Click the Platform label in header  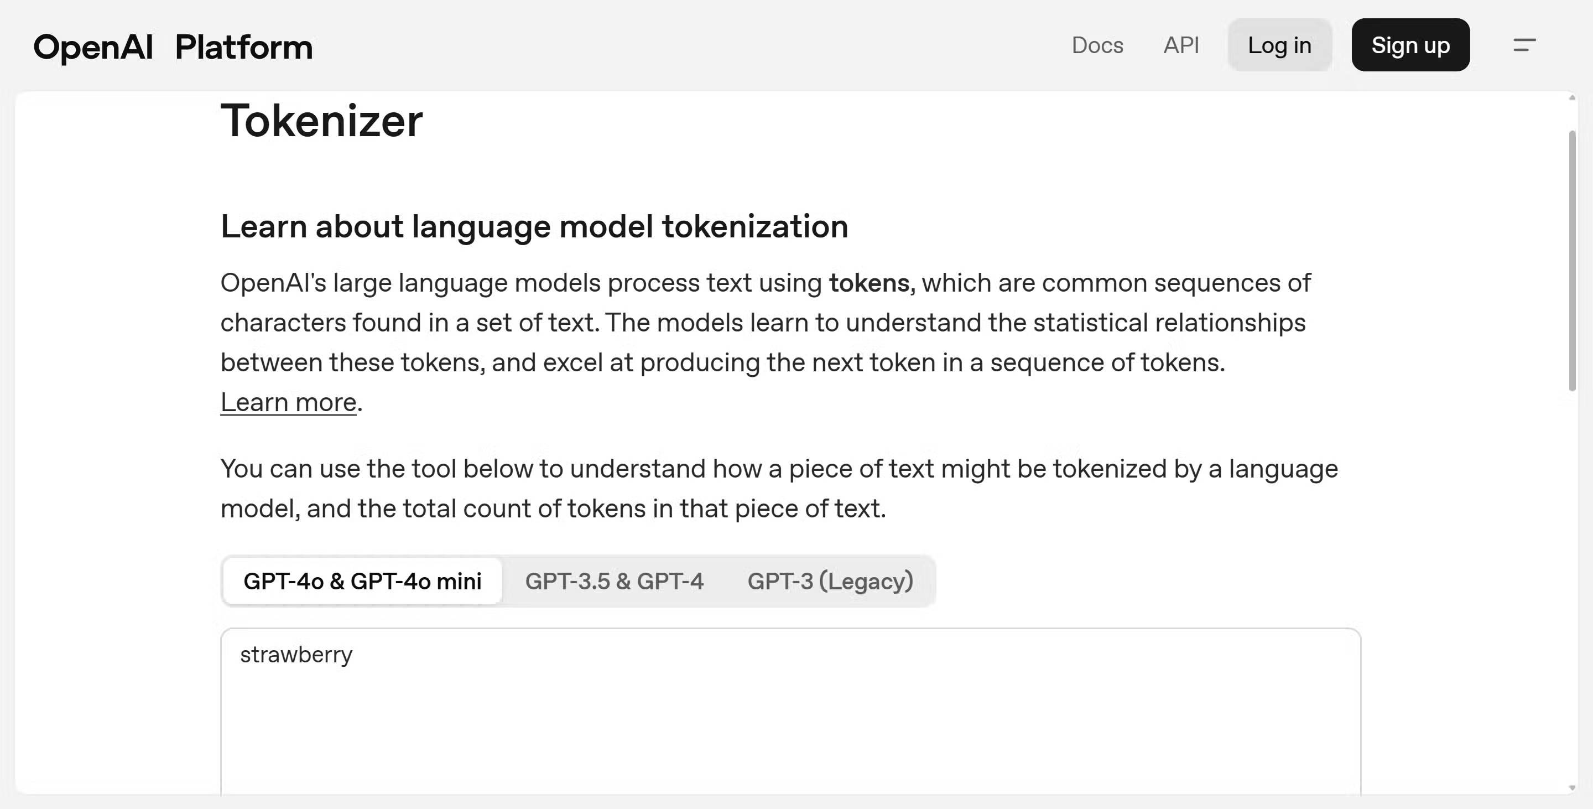pyautogui.click(x=243, y=47)
